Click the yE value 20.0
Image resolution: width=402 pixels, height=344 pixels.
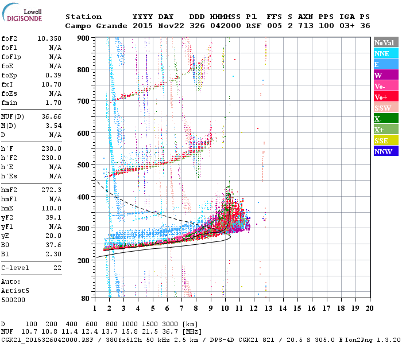[x=53, y=236]
